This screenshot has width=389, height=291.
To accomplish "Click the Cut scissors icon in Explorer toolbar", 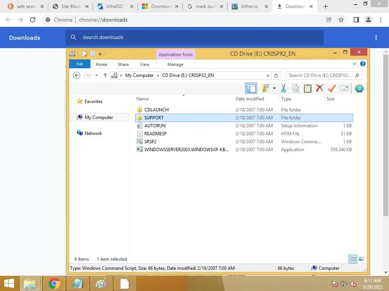I will (283, 88).
